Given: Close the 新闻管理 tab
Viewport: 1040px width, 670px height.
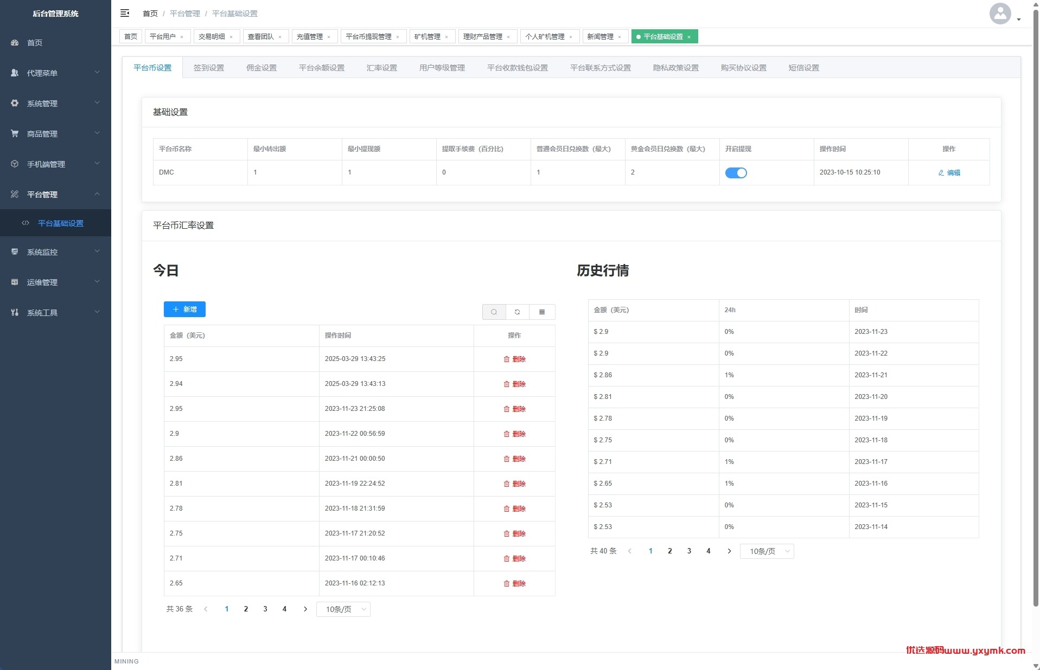Looking at the screenshot, I should tap(620, 37).
